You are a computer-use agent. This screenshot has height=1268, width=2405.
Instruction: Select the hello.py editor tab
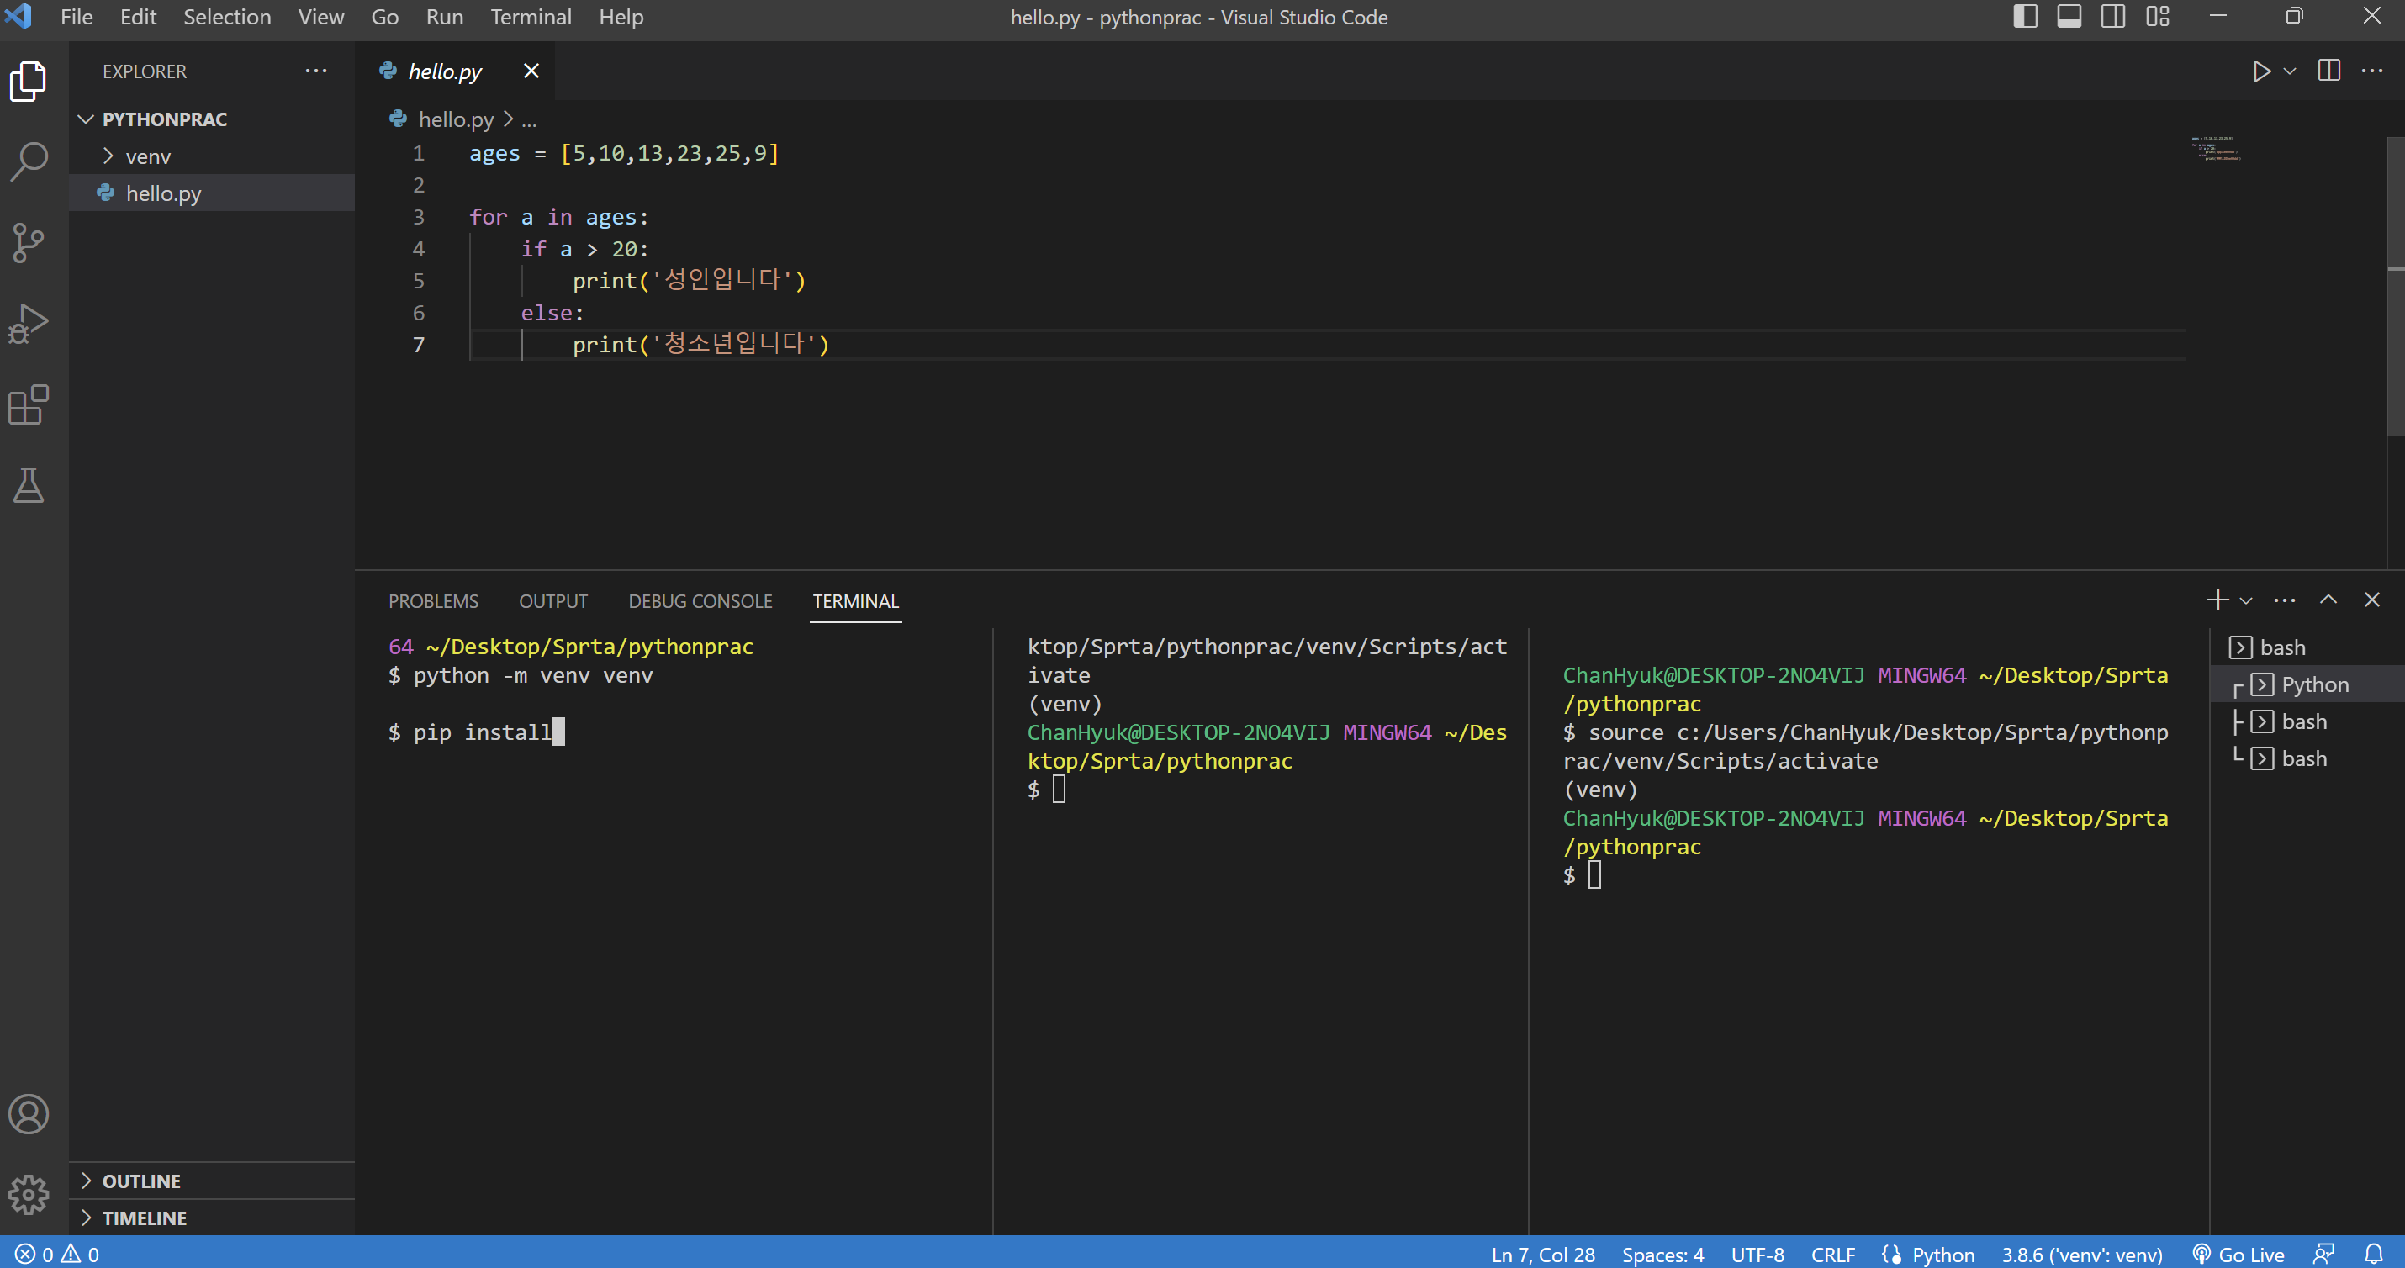pos(444,71)
